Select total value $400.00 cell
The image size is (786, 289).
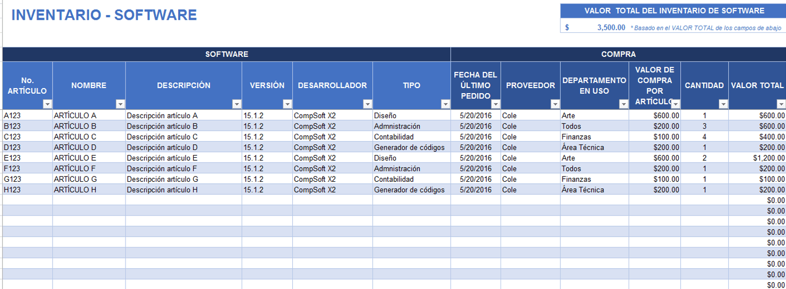point(757,136)
